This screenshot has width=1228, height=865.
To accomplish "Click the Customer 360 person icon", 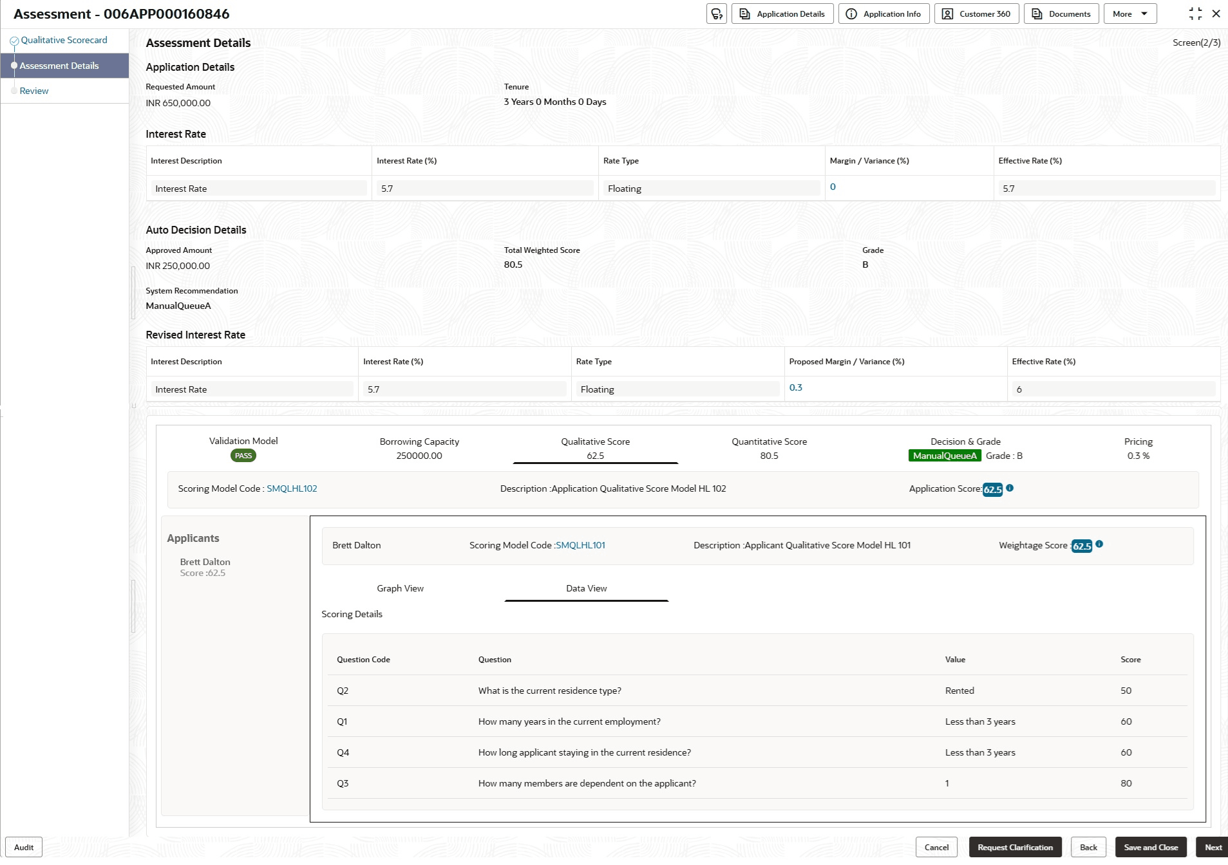I will click(947, 14).
